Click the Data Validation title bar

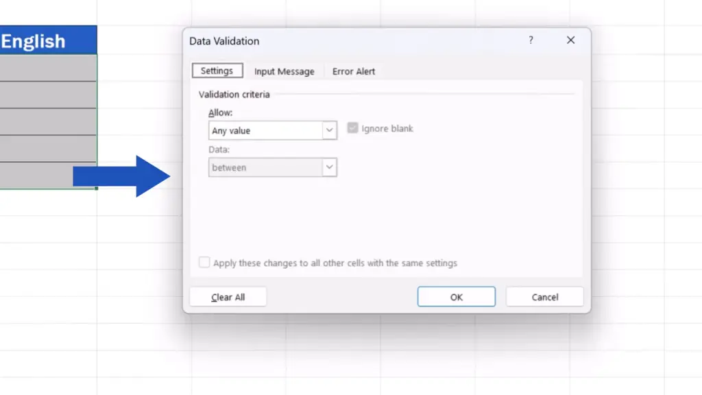(x=343, y=40)
